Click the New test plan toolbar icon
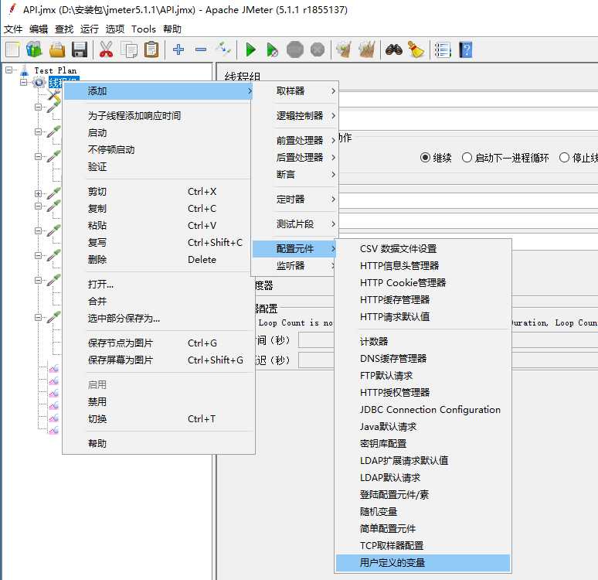 pos(12,50)
